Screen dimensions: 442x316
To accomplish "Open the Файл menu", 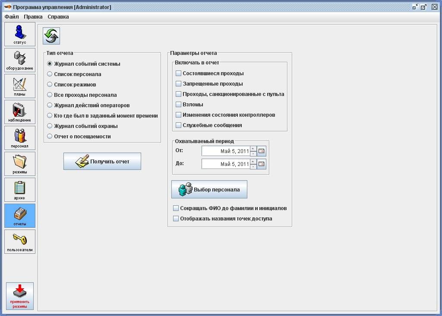I will pos(12,17).
